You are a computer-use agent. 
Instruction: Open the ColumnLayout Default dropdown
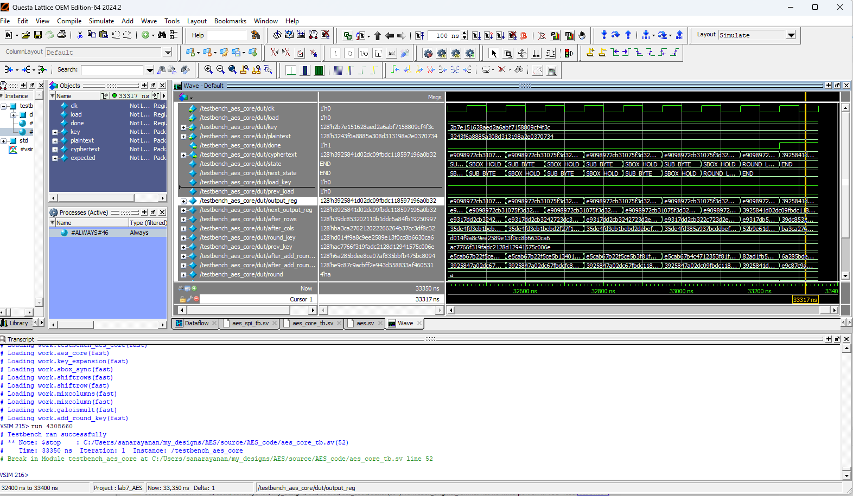tap(168, 53)
